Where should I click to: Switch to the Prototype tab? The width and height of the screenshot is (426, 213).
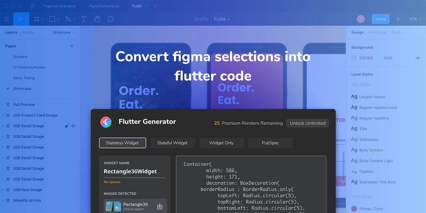pyautogui.click(x=377, y=32)
